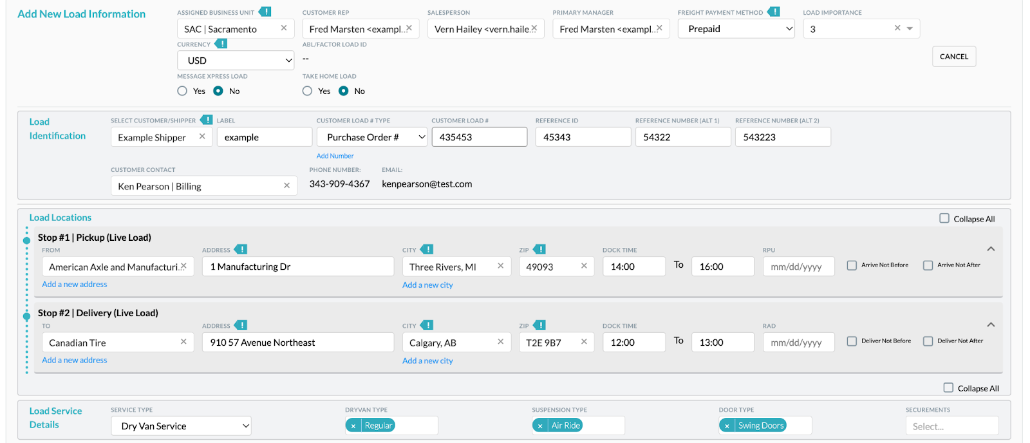
Task: Click Label field containing example
Action: point(265,137)
